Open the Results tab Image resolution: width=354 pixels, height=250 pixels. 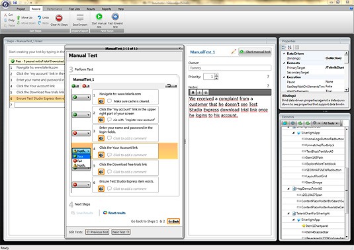coord(91,9)
